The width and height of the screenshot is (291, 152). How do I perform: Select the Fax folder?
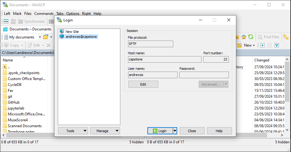pyautogui.click(x=8, y=91)
